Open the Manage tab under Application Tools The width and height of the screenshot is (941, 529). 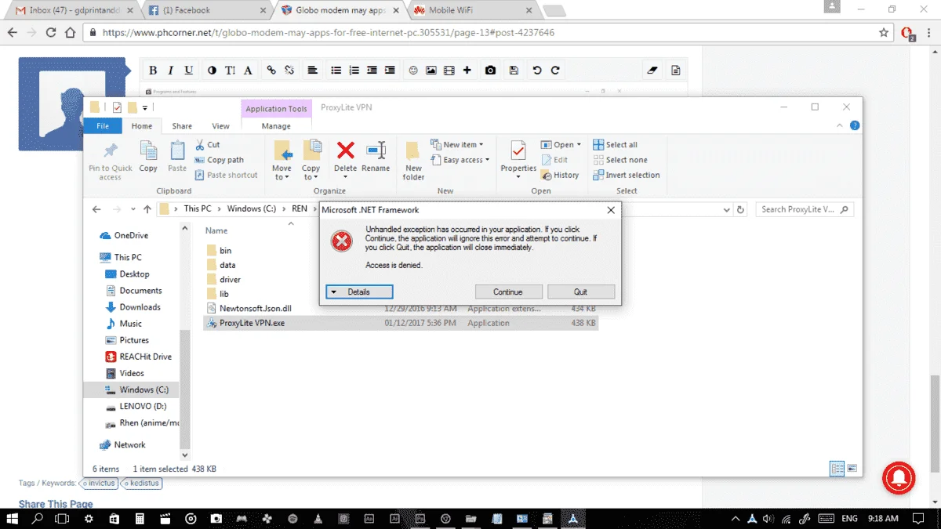click(x=276, y=126)
